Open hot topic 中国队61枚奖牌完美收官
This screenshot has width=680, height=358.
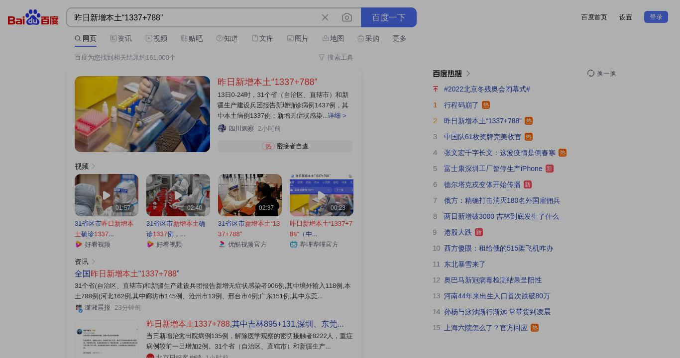482,137
